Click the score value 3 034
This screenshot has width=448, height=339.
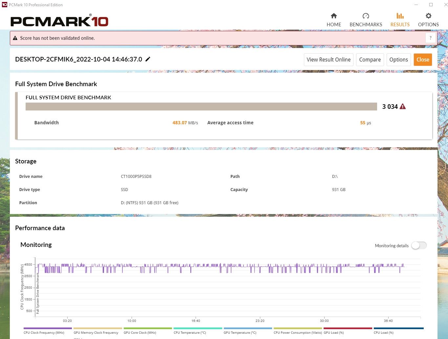pos(390,107)
